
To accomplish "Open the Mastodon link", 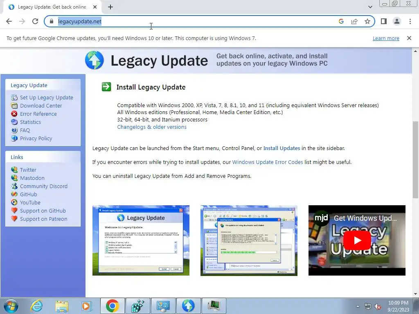I will coord(32,178).
